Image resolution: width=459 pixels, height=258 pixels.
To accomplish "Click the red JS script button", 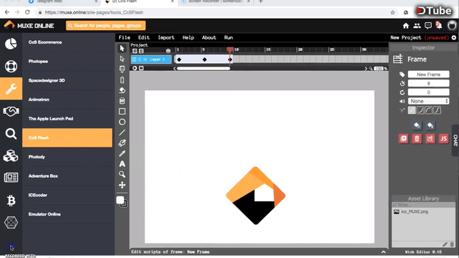I will 443,138.
